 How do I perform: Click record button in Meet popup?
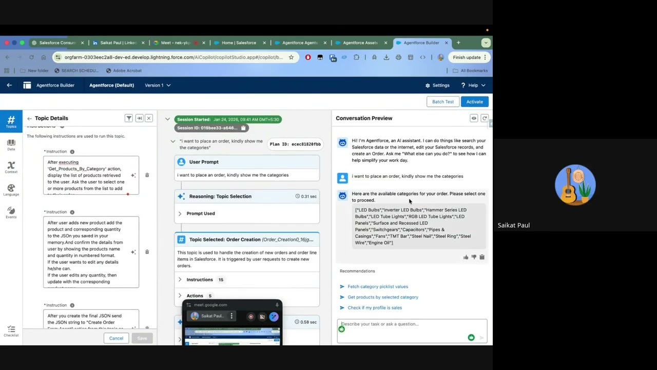[x=250, y=317]
